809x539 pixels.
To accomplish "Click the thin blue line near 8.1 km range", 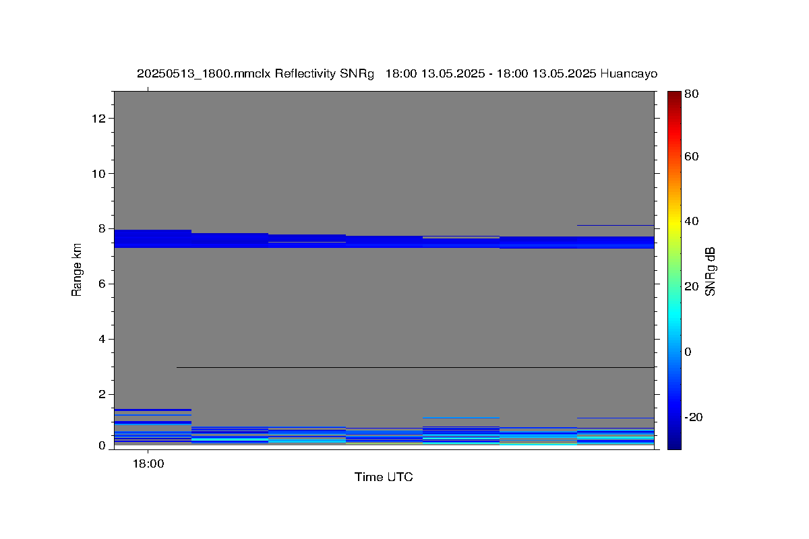I will [x=616, y=225].
